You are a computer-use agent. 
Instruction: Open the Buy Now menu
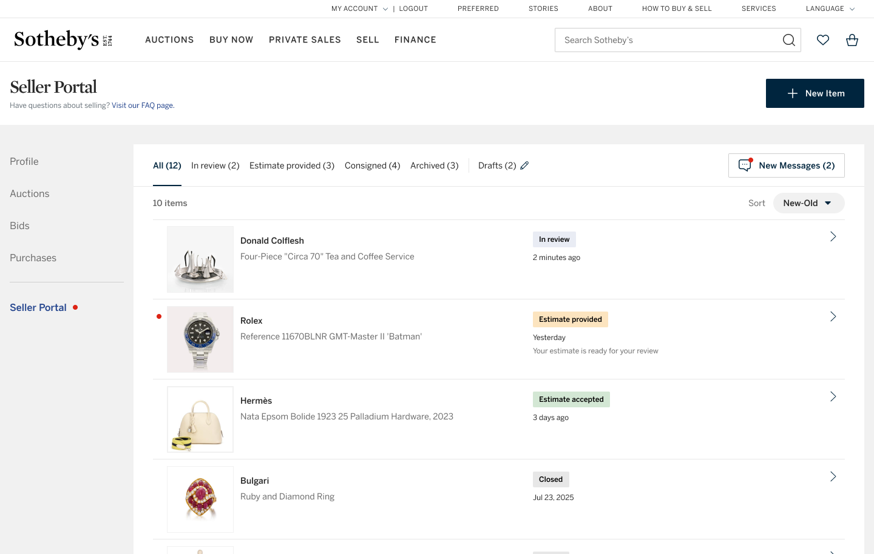pos(231,40)
